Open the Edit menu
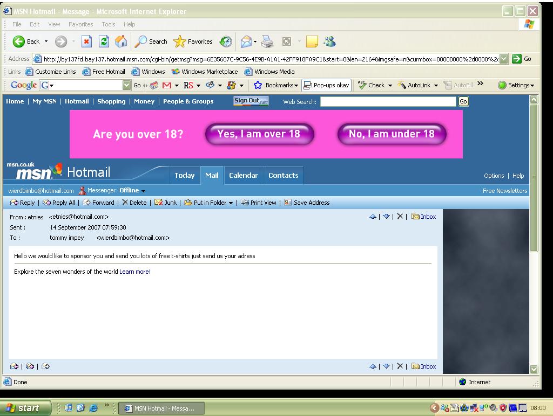553x416 pixels. [35, 24]
